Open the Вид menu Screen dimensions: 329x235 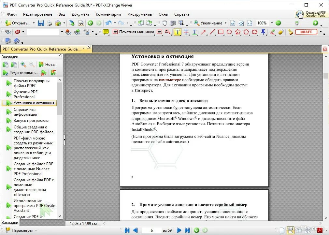point(62,14)
